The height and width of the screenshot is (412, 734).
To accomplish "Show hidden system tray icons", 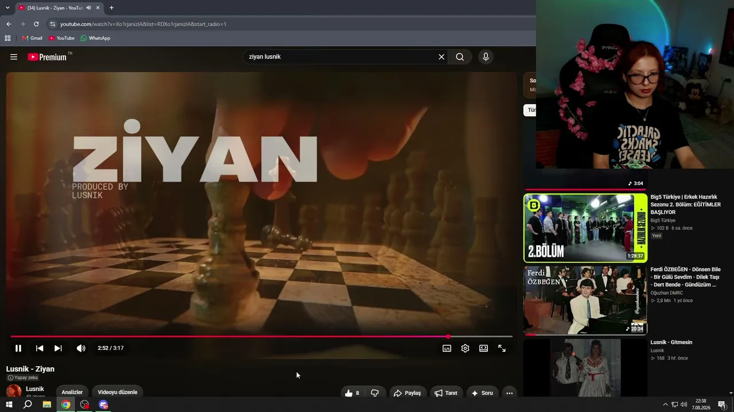I will (x=665, y=405).
